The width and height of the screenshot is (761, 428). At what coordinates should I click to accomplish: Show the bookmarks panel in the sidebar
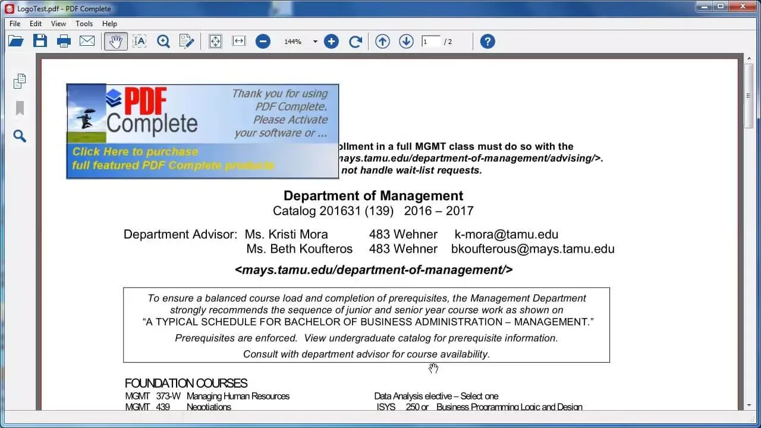tap(20, 108)
